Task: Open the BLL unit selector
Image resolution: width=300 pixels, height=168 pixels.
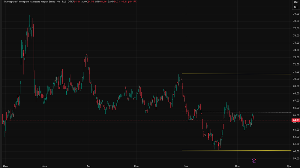Action: 296,7
